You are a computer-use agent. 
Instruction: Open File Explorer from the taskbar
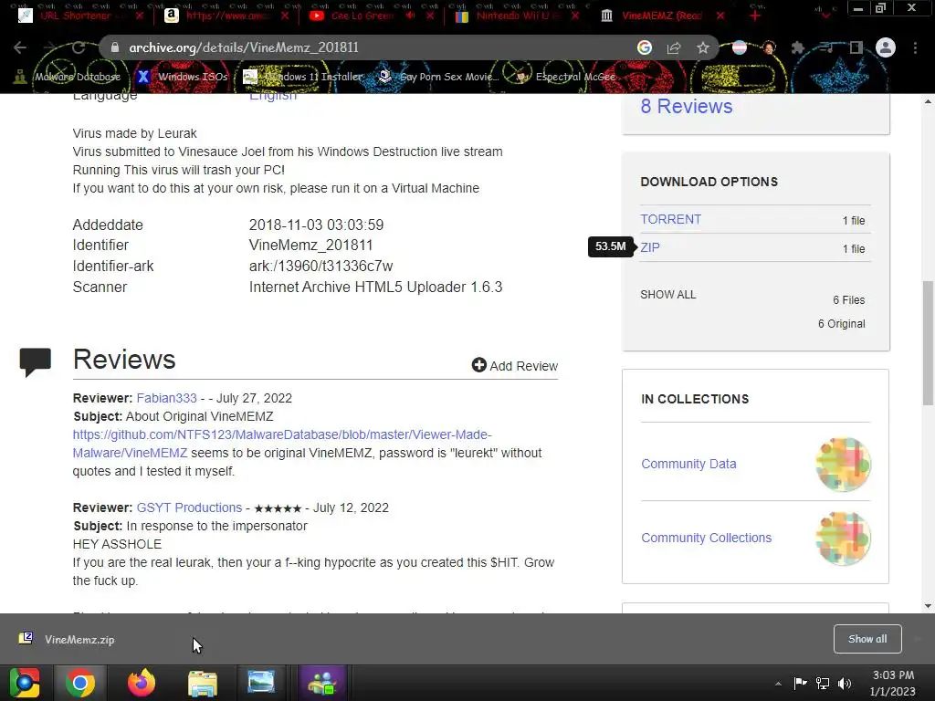[203, 683]
